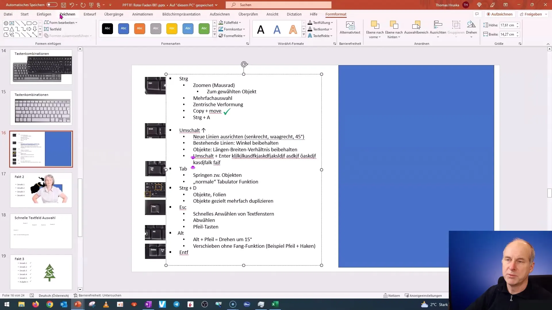552x310 pixels.
Task: Open the Übergänge tab
Action: click(x=114, y=14)
